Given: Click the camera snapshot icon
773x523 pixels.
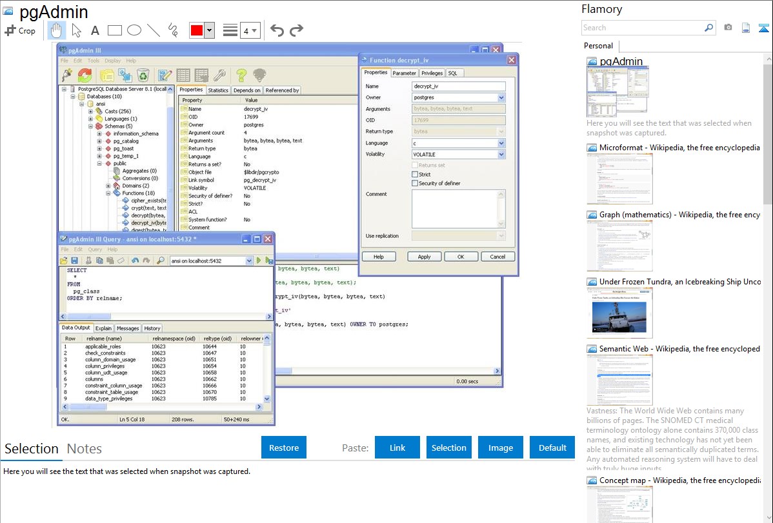Looking at the screenshot, I should pos(728,28).
